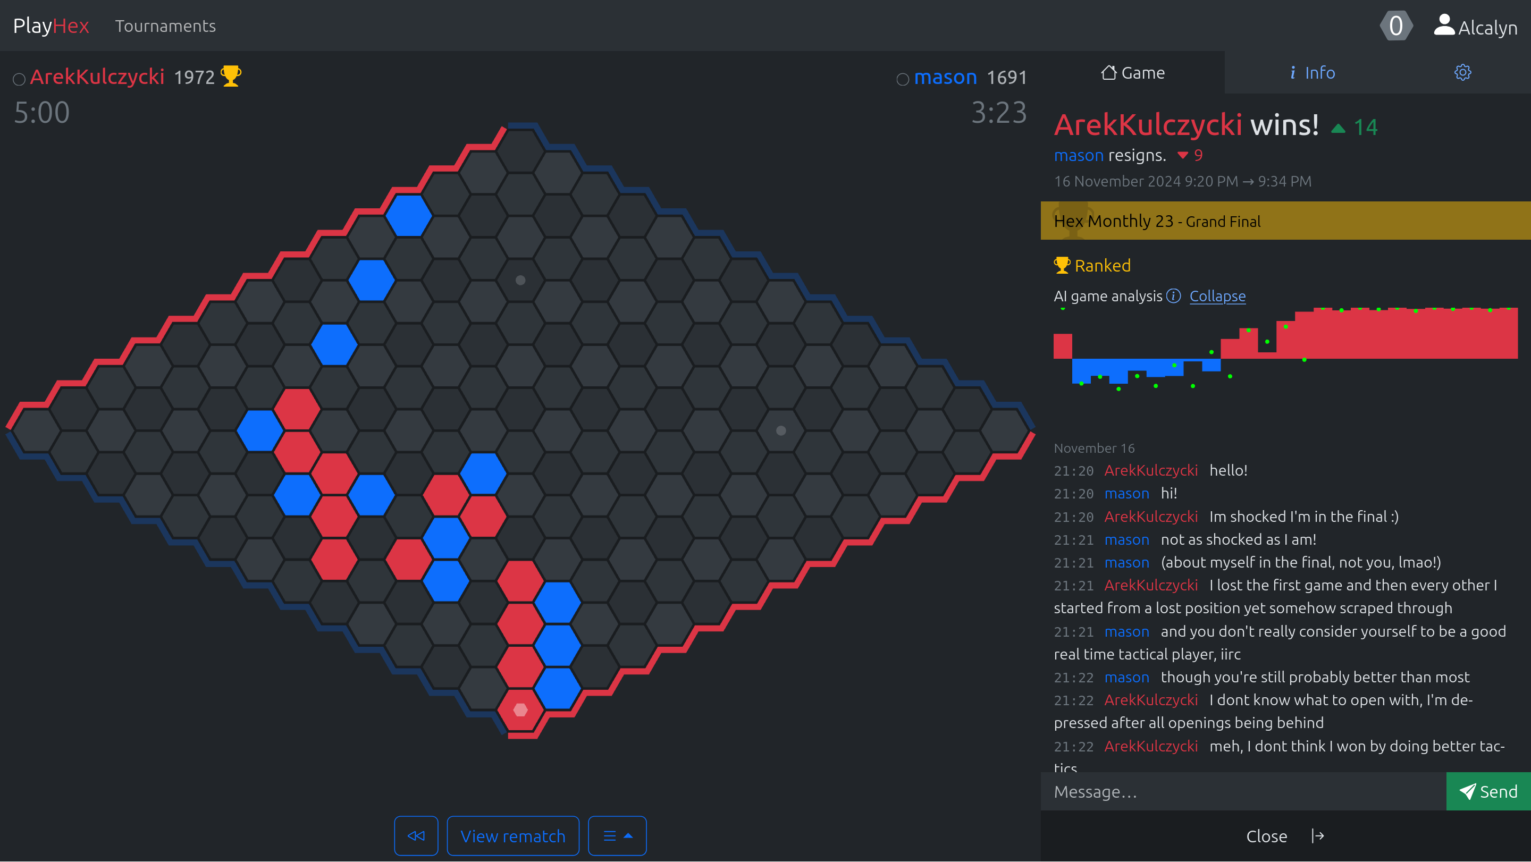This screenshot has height=862, width=1531.
Task: Click the last-move red hex at bottom
Action: (520, 709)
